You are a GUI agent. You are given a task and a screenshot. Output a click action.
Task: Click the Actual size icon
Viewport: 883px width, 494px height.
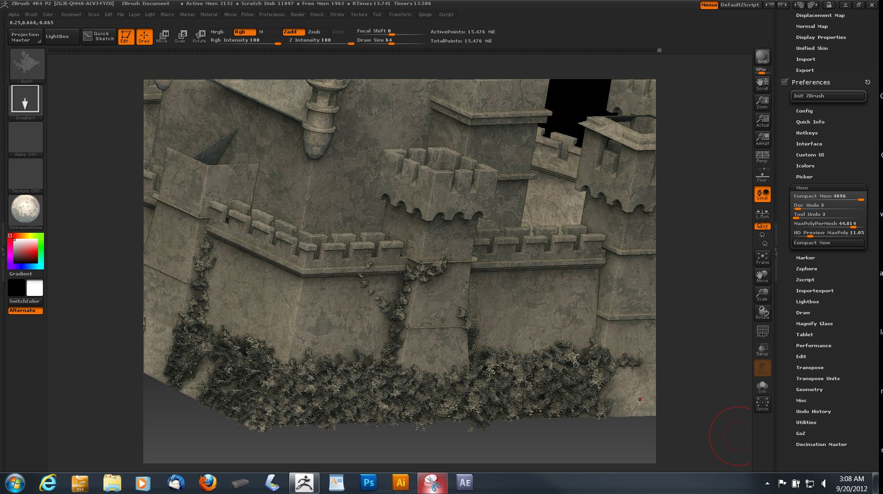[762, 120]
